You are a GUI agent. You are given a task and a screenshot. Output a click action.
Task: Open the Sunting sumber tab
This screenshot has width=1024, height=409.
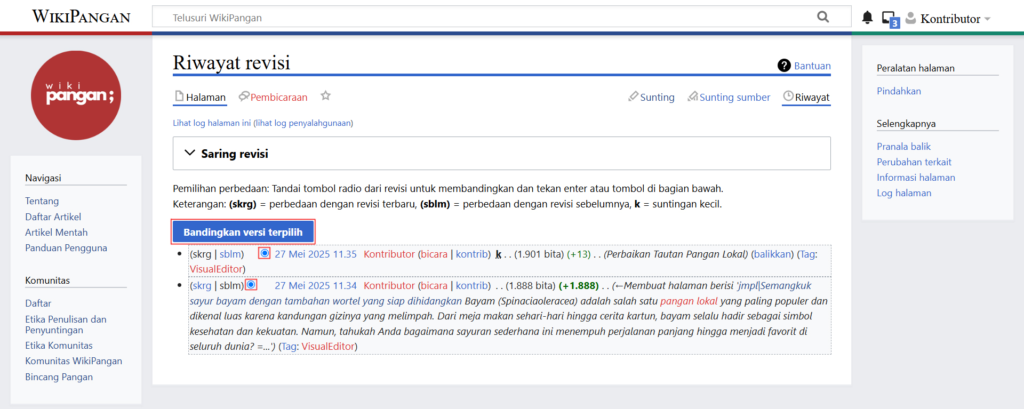pyautogui.click(x=734, y=97)
